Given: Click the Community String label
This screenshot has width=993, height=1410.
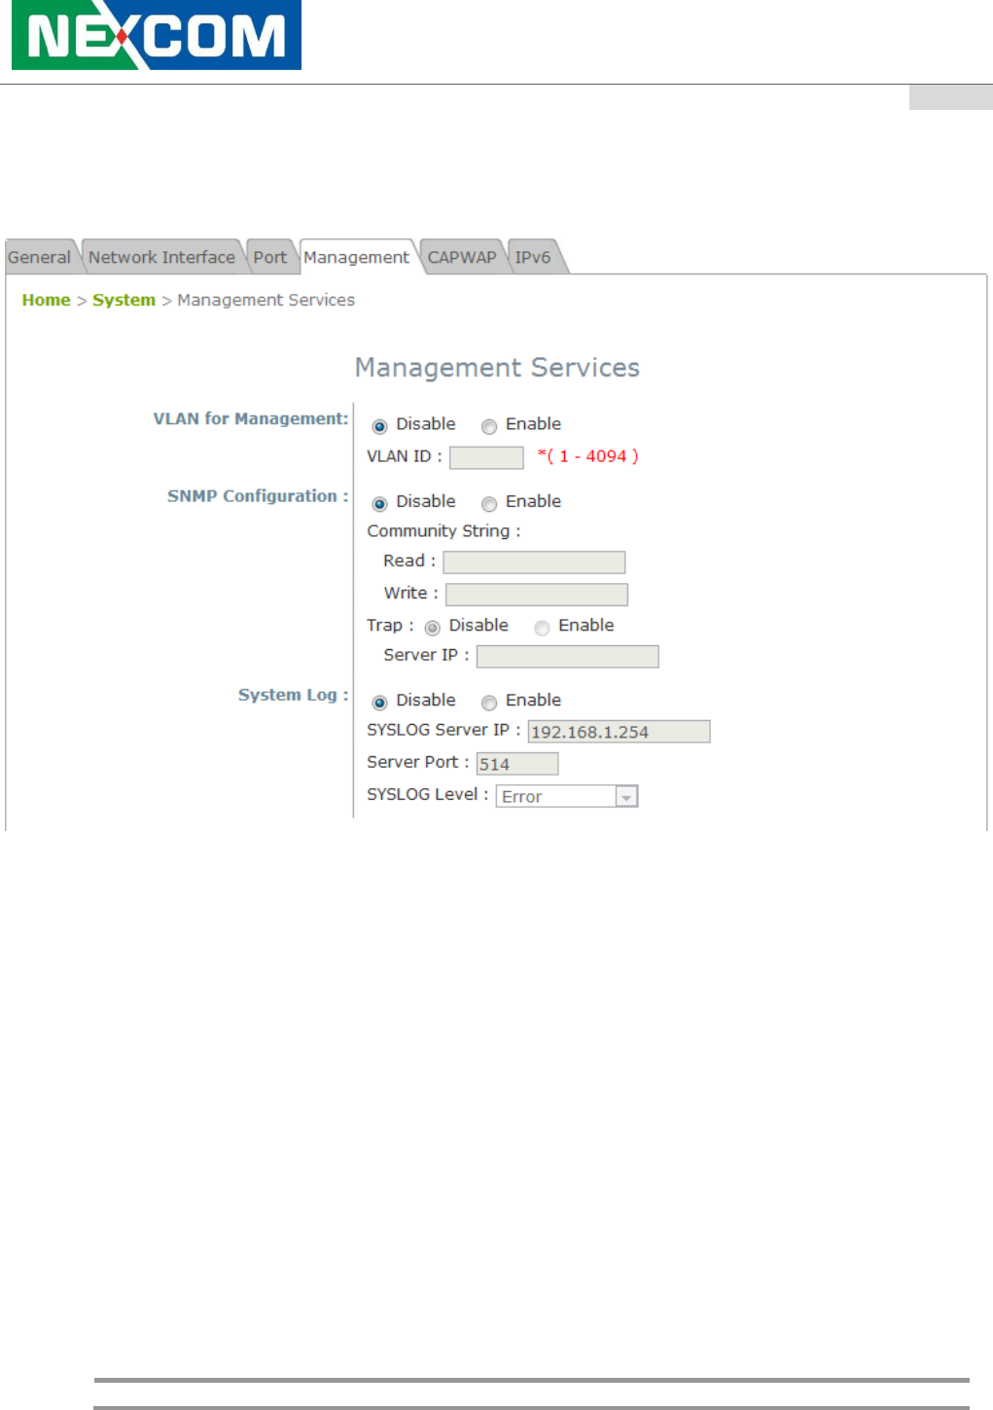Looking at the screenshot, I should point(443,530).
